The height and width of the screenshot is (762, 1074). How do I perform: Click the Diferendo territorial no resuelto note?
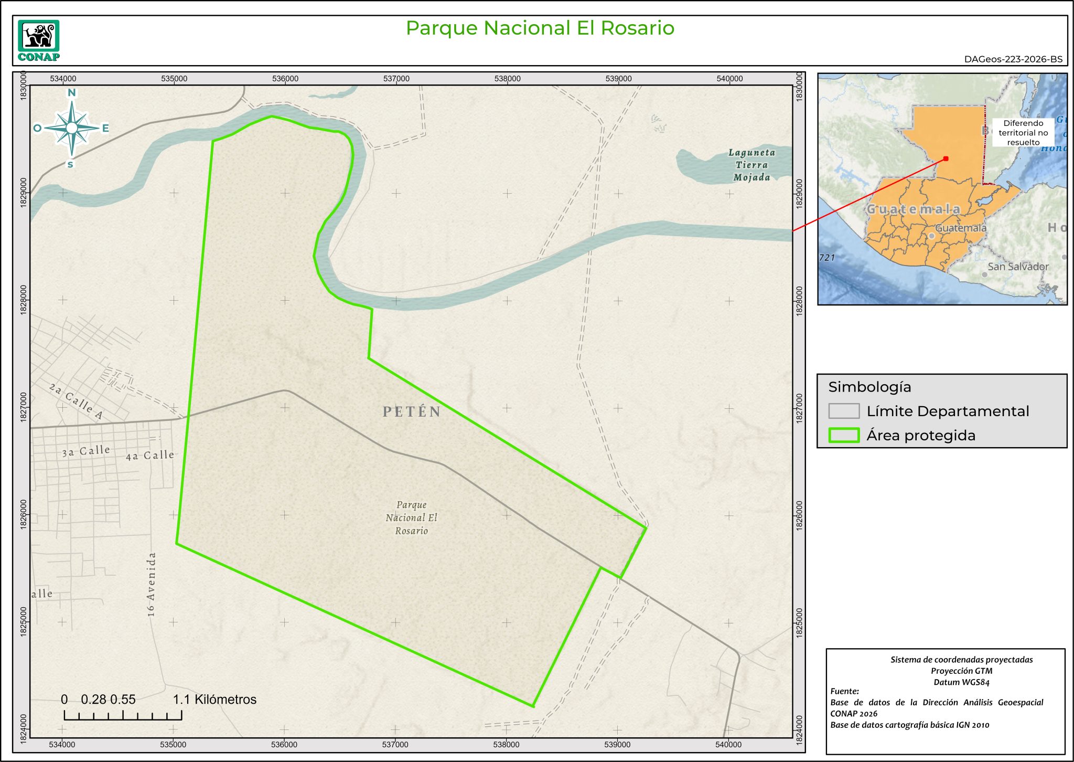1023,133
